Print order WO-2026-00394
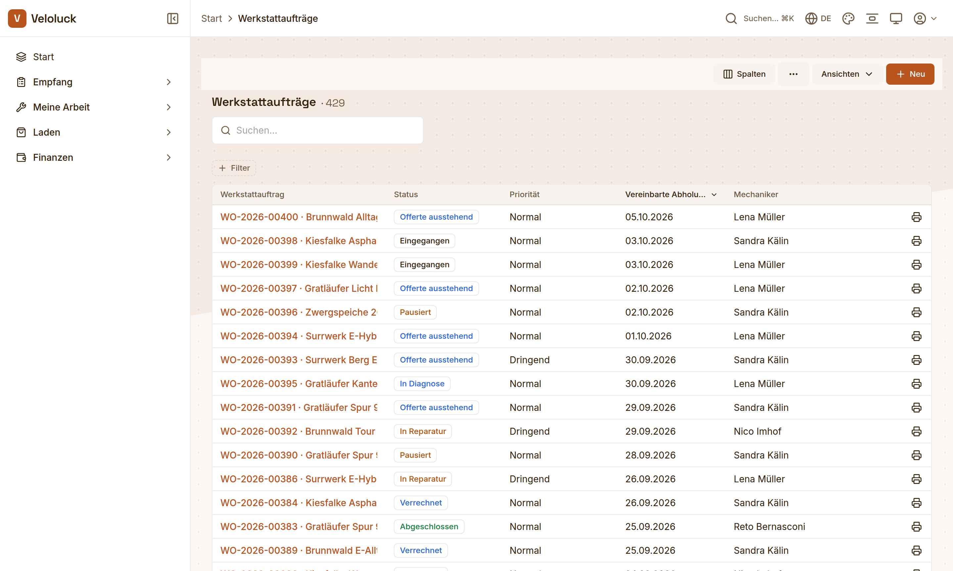 point(916,336)
